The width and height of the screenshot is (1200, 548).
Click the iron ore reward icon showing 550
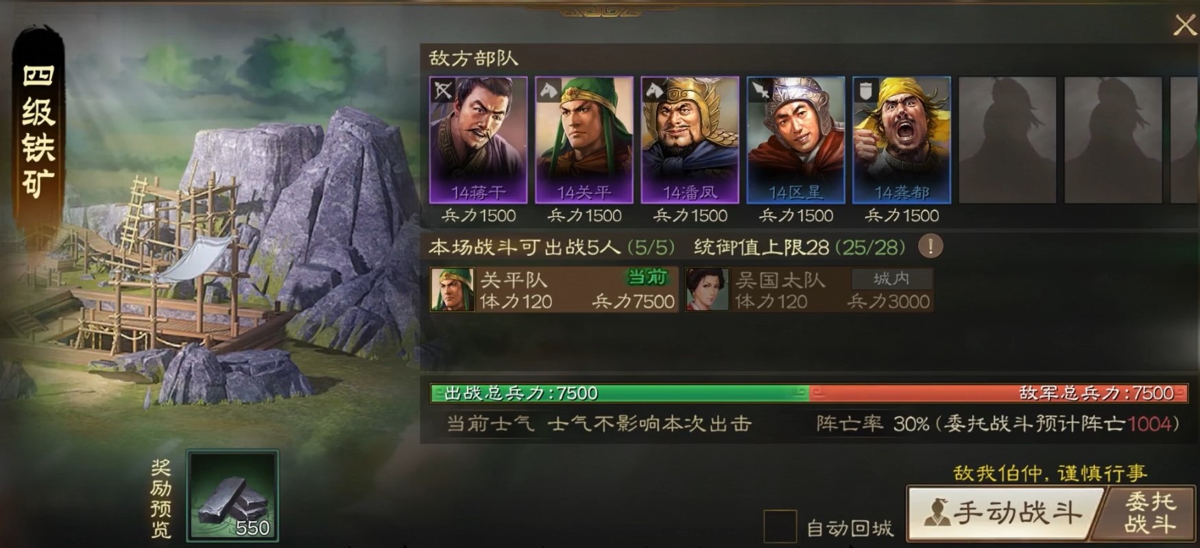[x=232, y=496]
